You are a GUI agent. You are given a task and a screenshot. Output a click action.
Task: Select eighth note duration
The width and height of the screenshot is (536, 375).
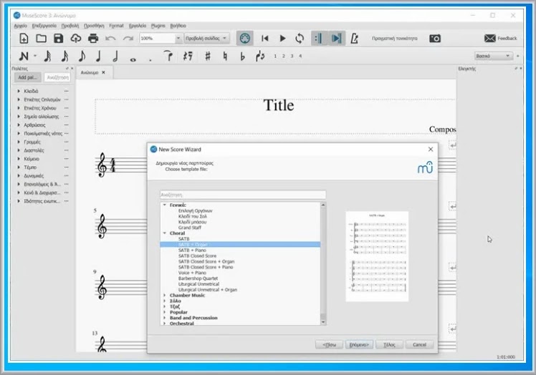(x=82, y=56)
